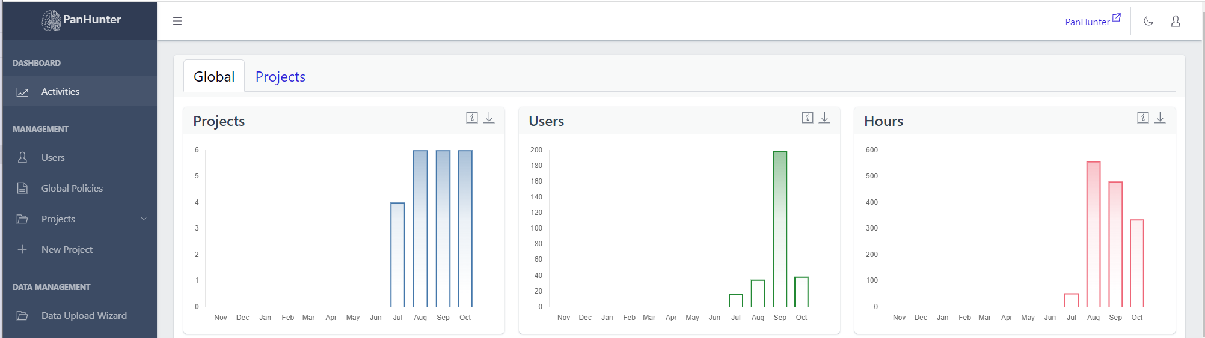Click the Sep bar in the Users chart
The image size is (1205, 338).
click(x=780, y=229)
